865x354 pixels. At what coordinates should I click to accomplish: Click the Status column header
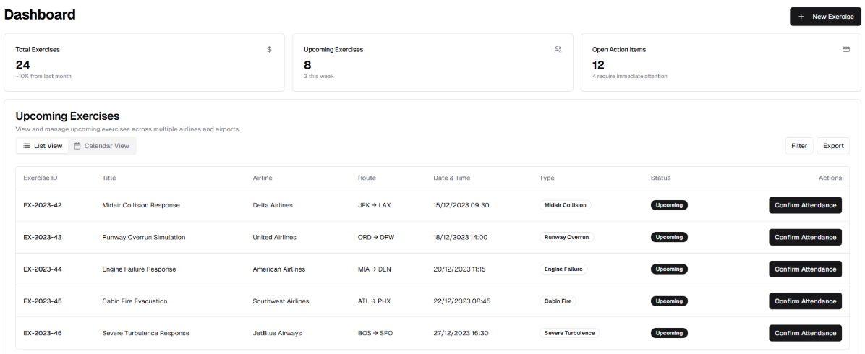[660, 178]
